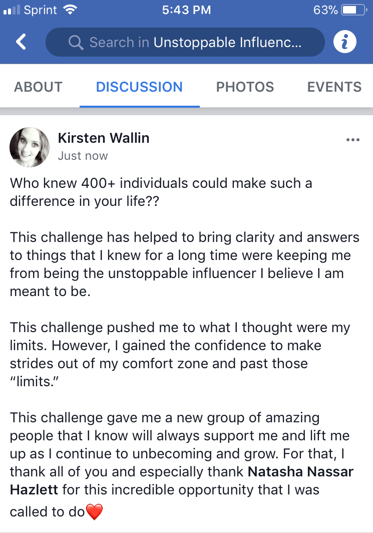373x533 pixels.
Task: Tap the Wi-Fi status icon
Action: 70,10
